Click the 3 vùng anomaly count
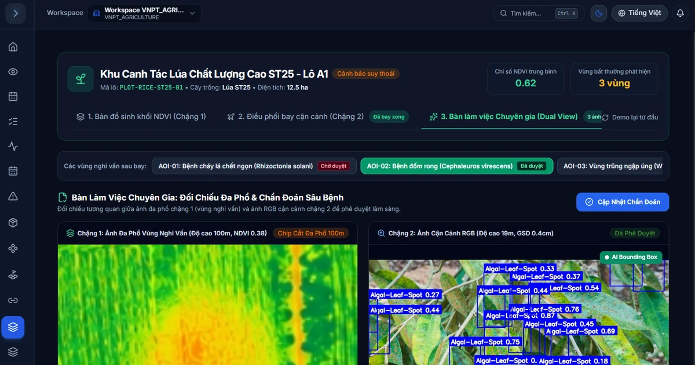Screen dimensions: 695x365 614,83
